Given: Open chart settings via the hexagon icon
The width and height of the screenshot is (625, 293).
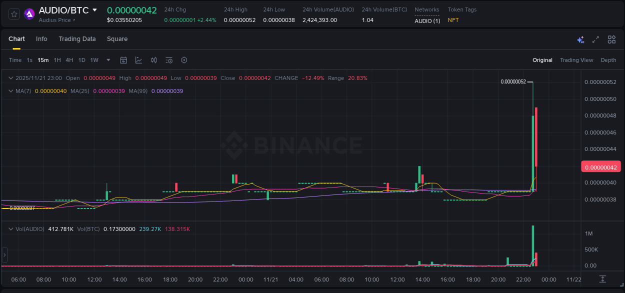Looking at the screenshot, I should pyautogui.click(x=183, y=60).
